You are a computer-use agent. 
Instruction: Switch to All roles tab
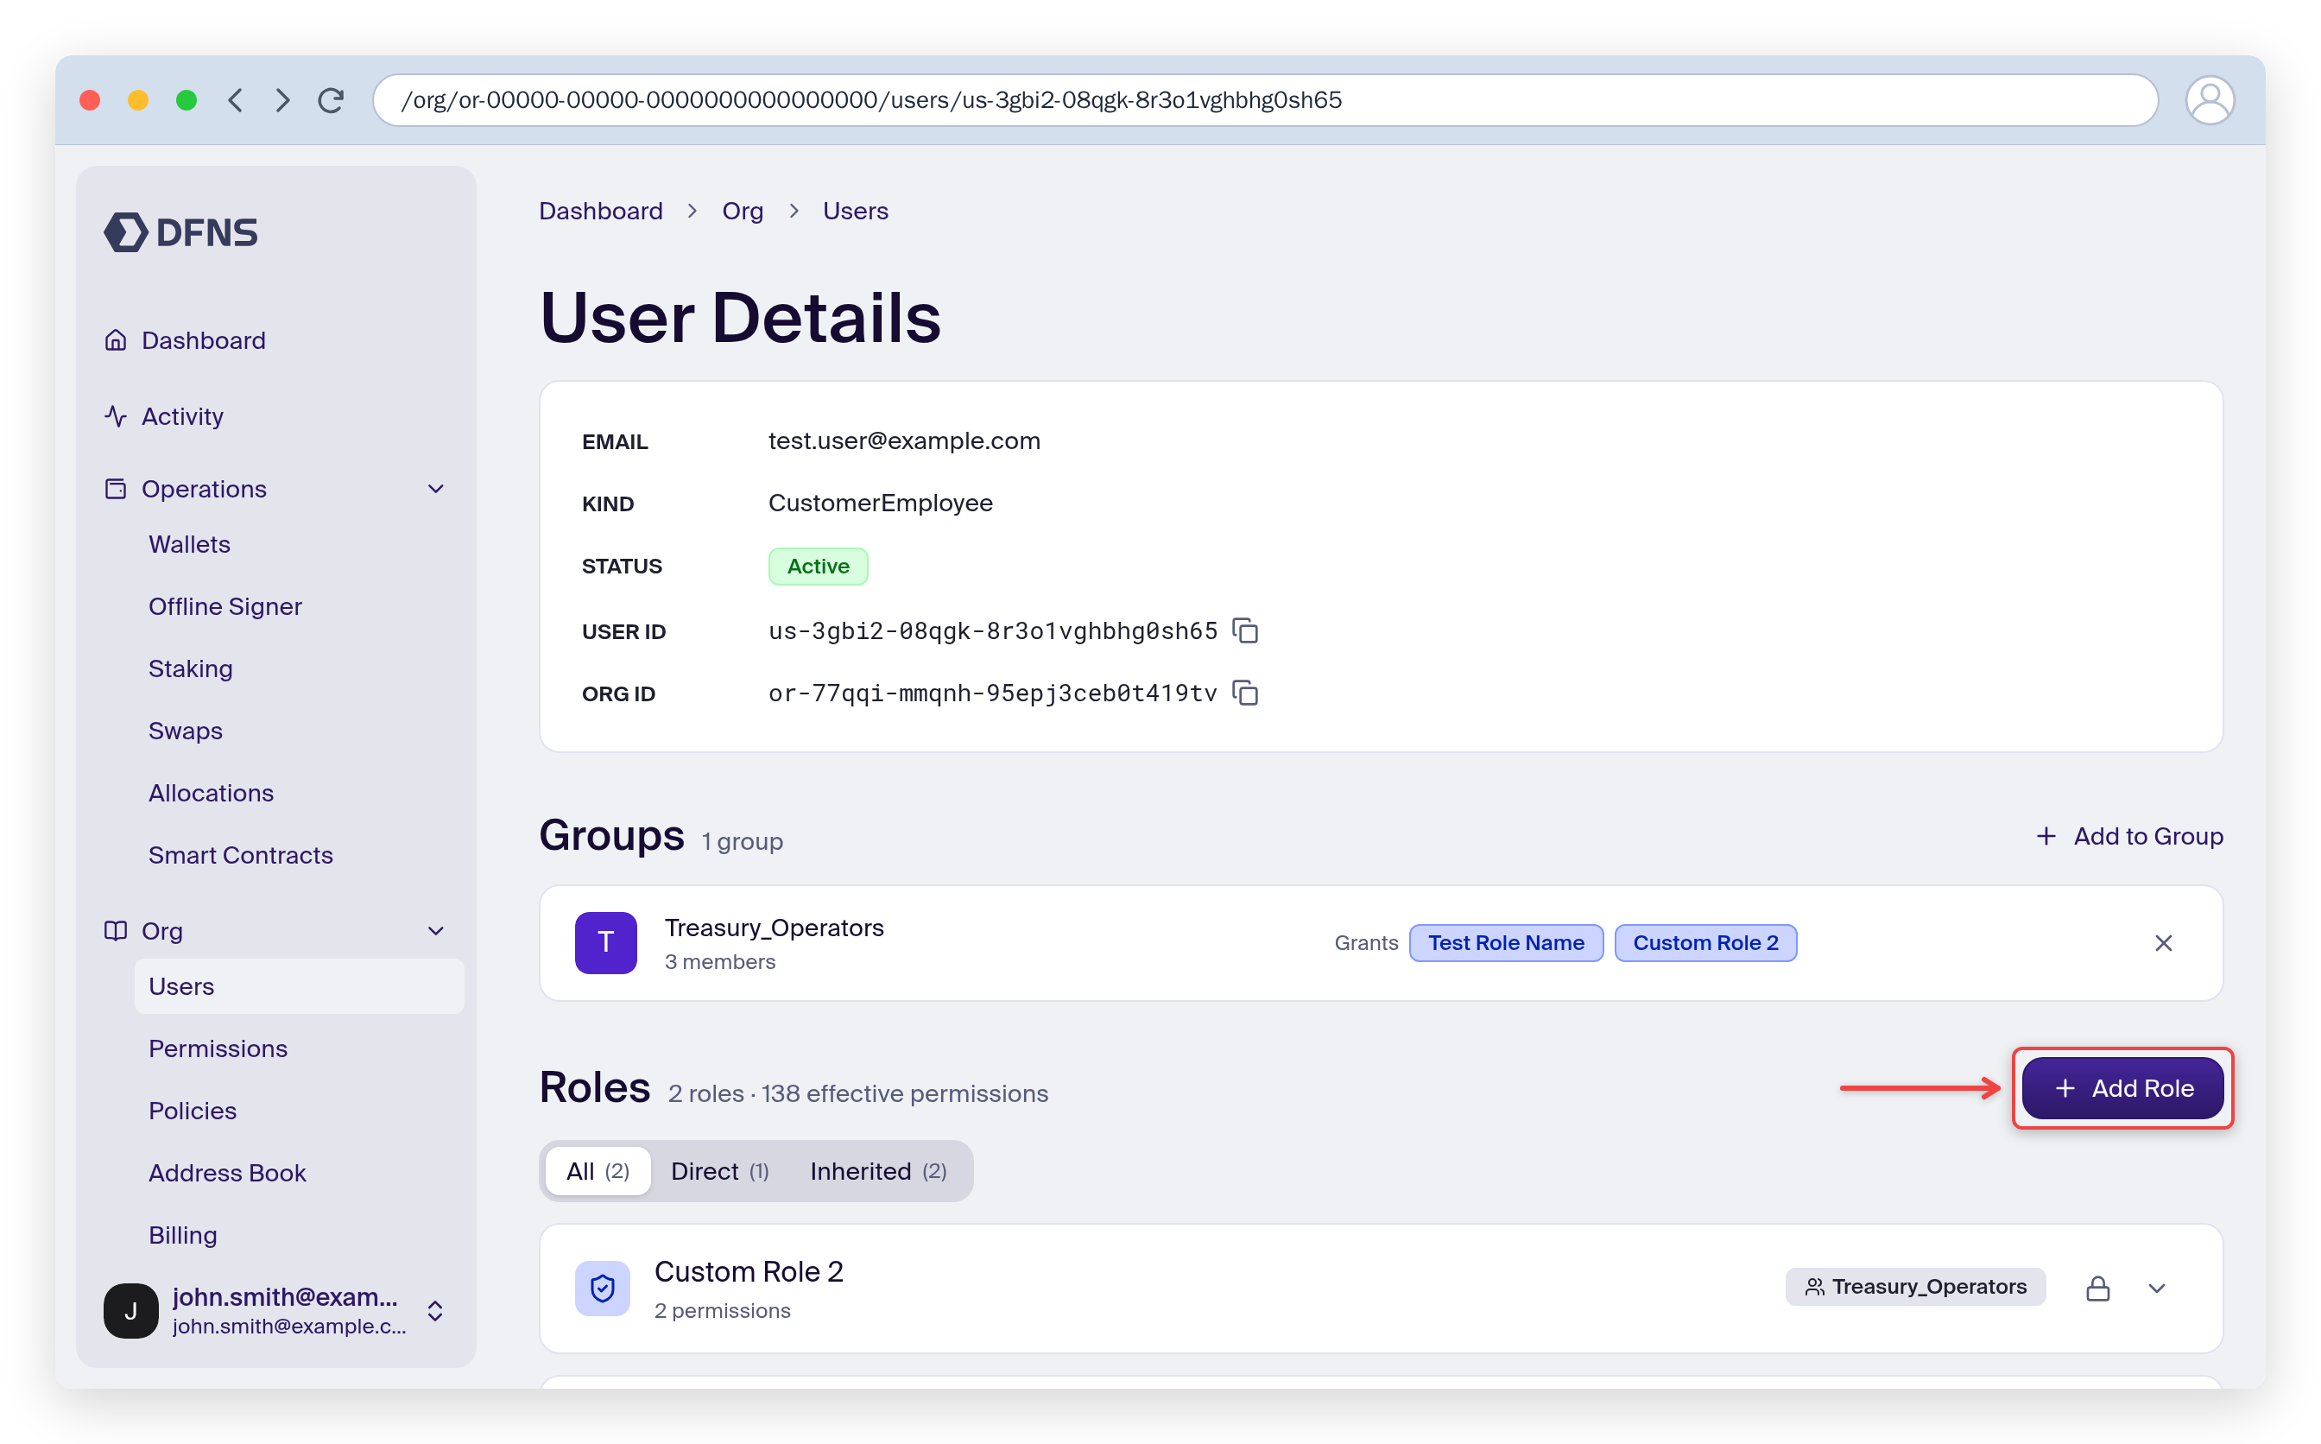tap(598, 1171)
